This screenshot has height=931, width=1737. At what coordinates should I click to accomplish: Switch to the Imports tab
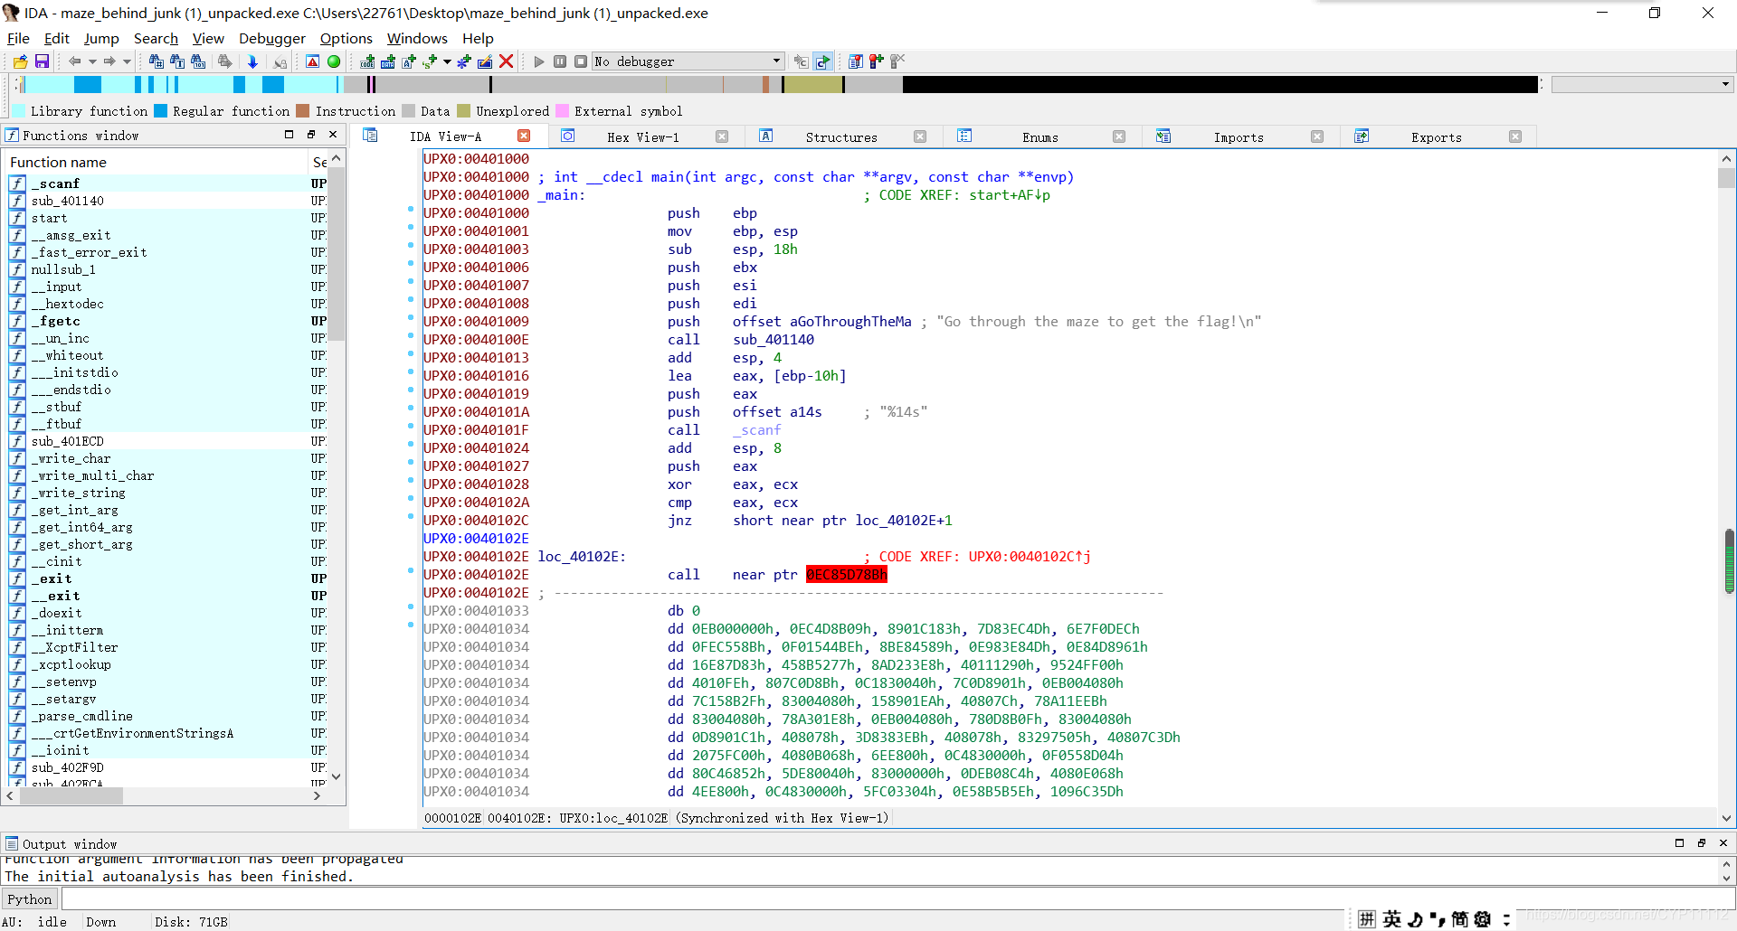(1239, 137)
